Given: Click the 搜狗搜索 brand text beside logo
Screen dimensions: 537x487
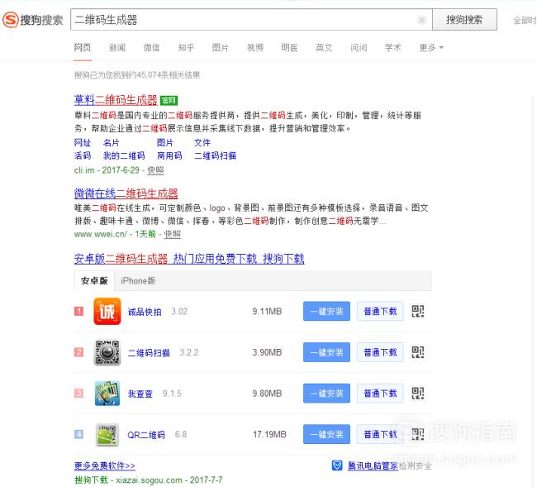Looking at the screenshot, I should point(41,20).
